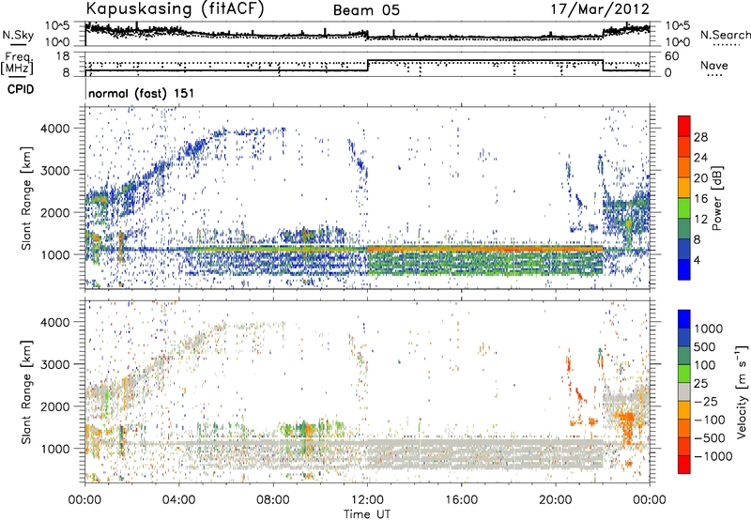Image resolution: width=751 pixels, height=520 pixels.
Task: Click the "18" frequency axis tick label
Action: click(62, 56)
